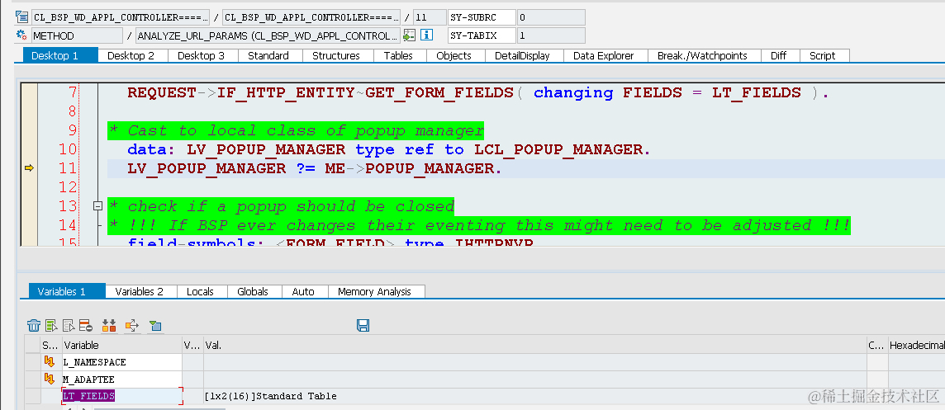945x410 pixels.
Task: Click the Variable column header
Action: 121,345
